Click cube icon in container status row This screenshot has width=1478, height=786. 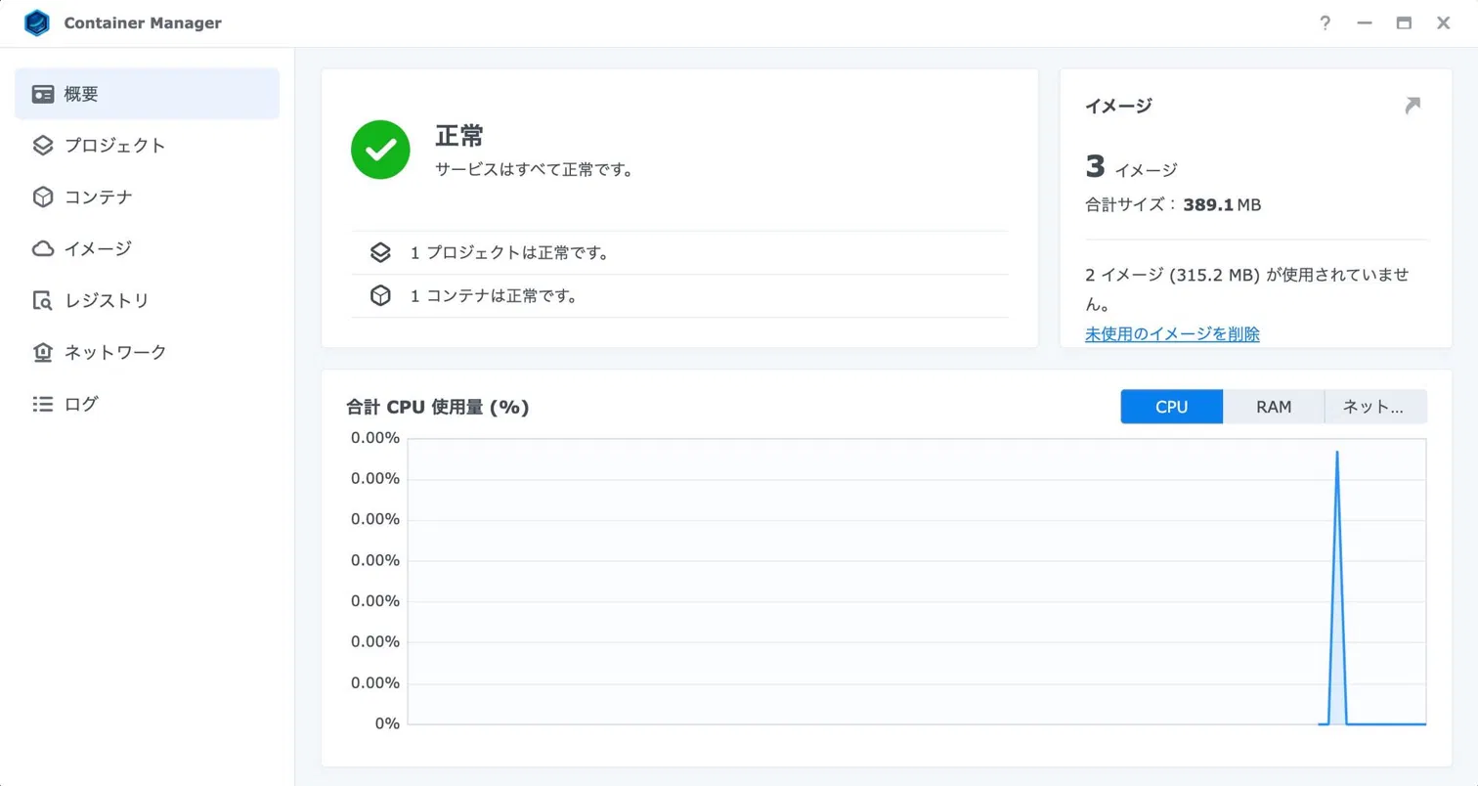pos(380,295)
